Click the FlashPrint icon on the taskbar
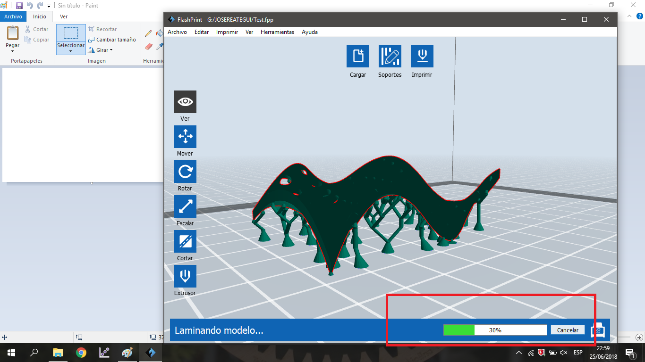Viewport: 645px width, 362px height. pos(151,353)
